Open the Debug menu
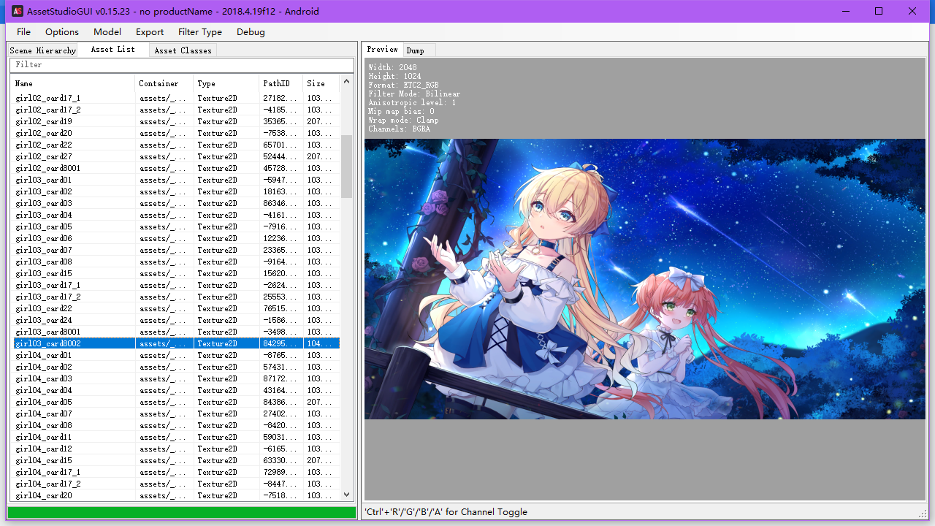 tap(251, 32)
